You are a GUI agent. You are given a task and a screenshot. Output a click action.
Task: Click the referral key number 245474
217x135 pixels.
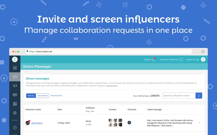(155, 96)
